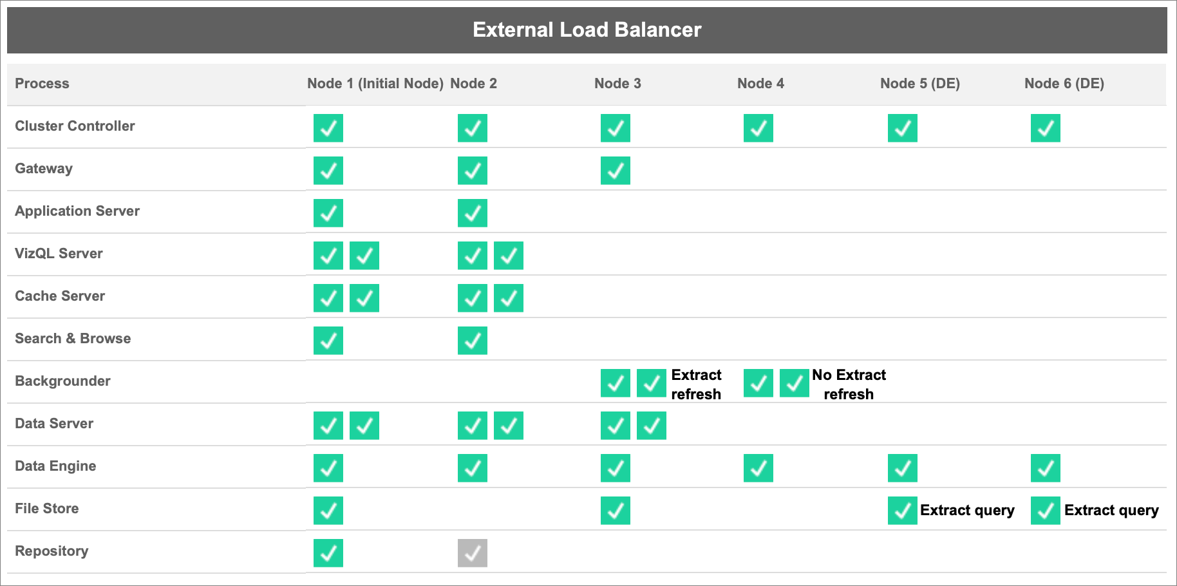Select the Data Engine checkmark under Node 3
This screenshot has width=1177, height=586.
coord(616,468)
